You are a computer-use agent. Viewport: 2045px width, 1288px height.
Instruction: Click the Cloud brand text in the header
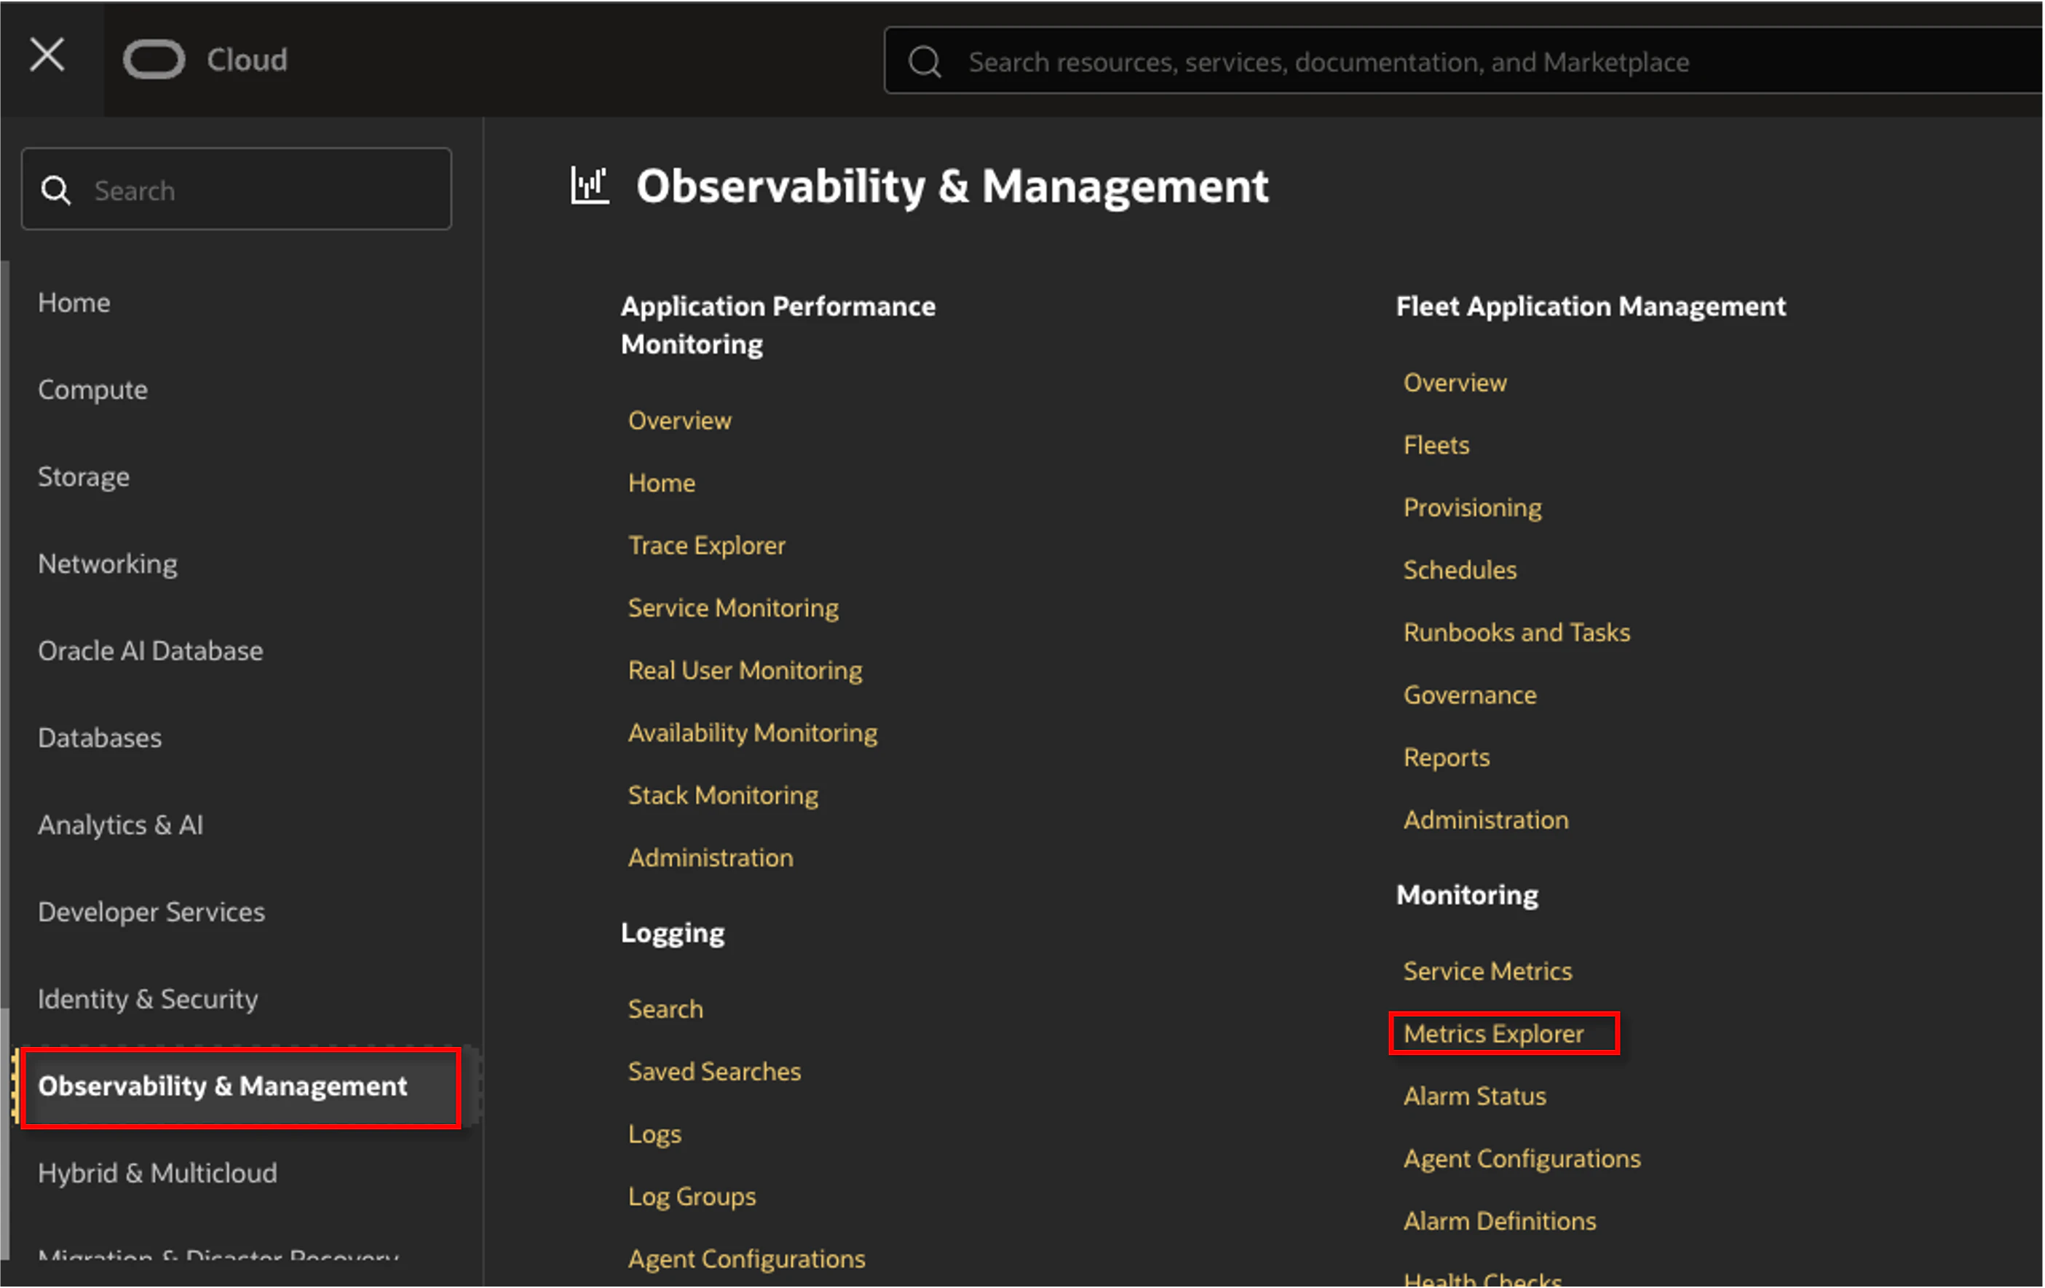tap(247, 60)
